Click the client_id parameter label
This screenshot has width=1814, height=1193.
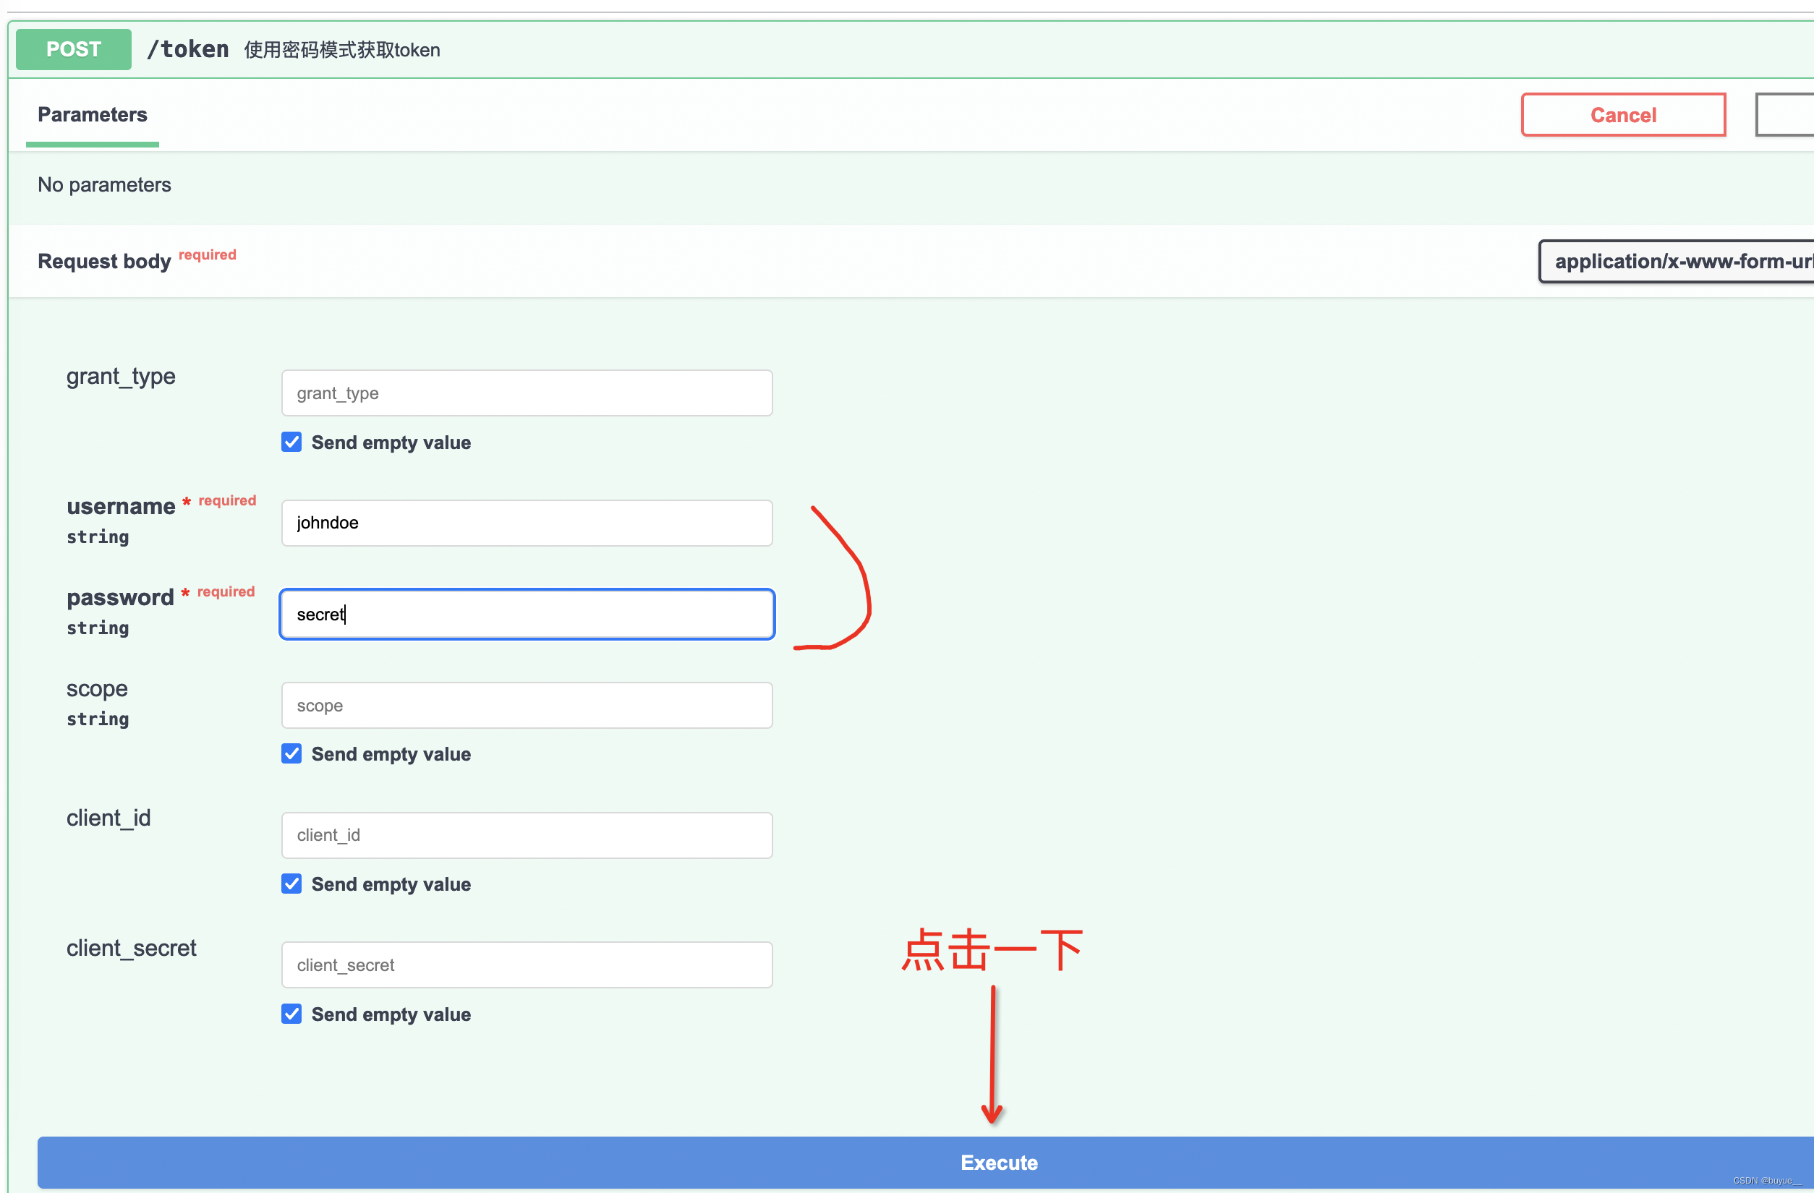(x=108, y=818)
